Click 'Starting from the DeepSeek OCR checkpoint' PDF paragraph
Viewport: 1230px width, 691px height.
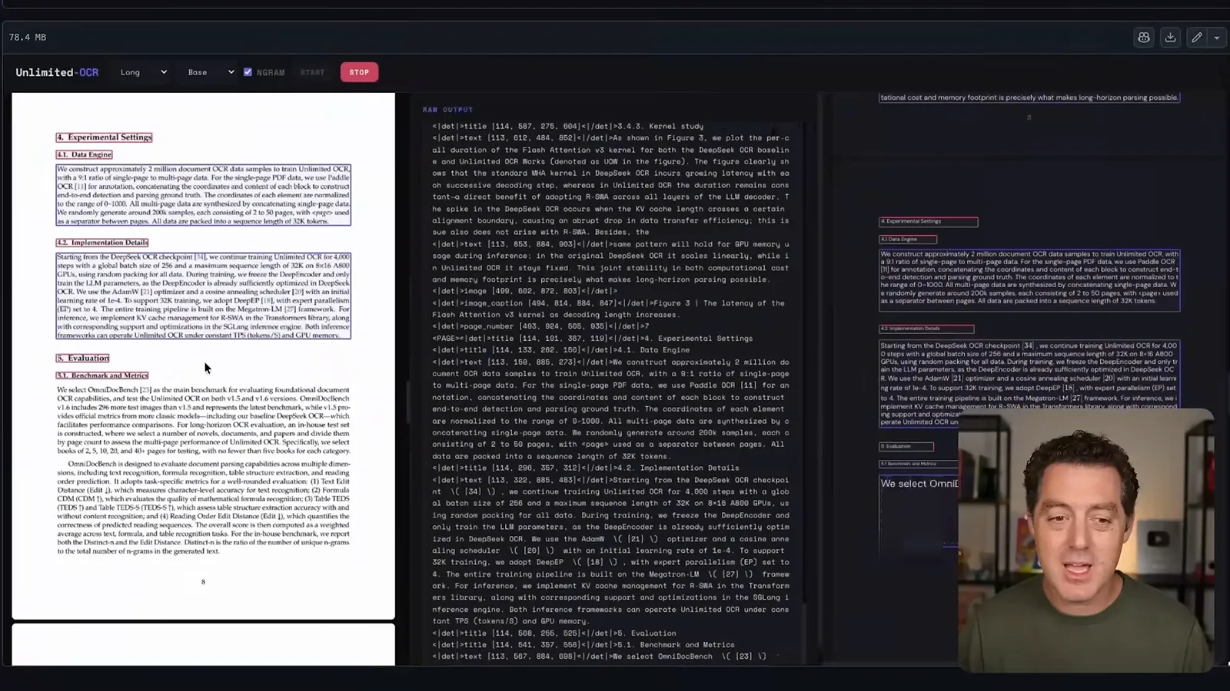click(203, 296)
